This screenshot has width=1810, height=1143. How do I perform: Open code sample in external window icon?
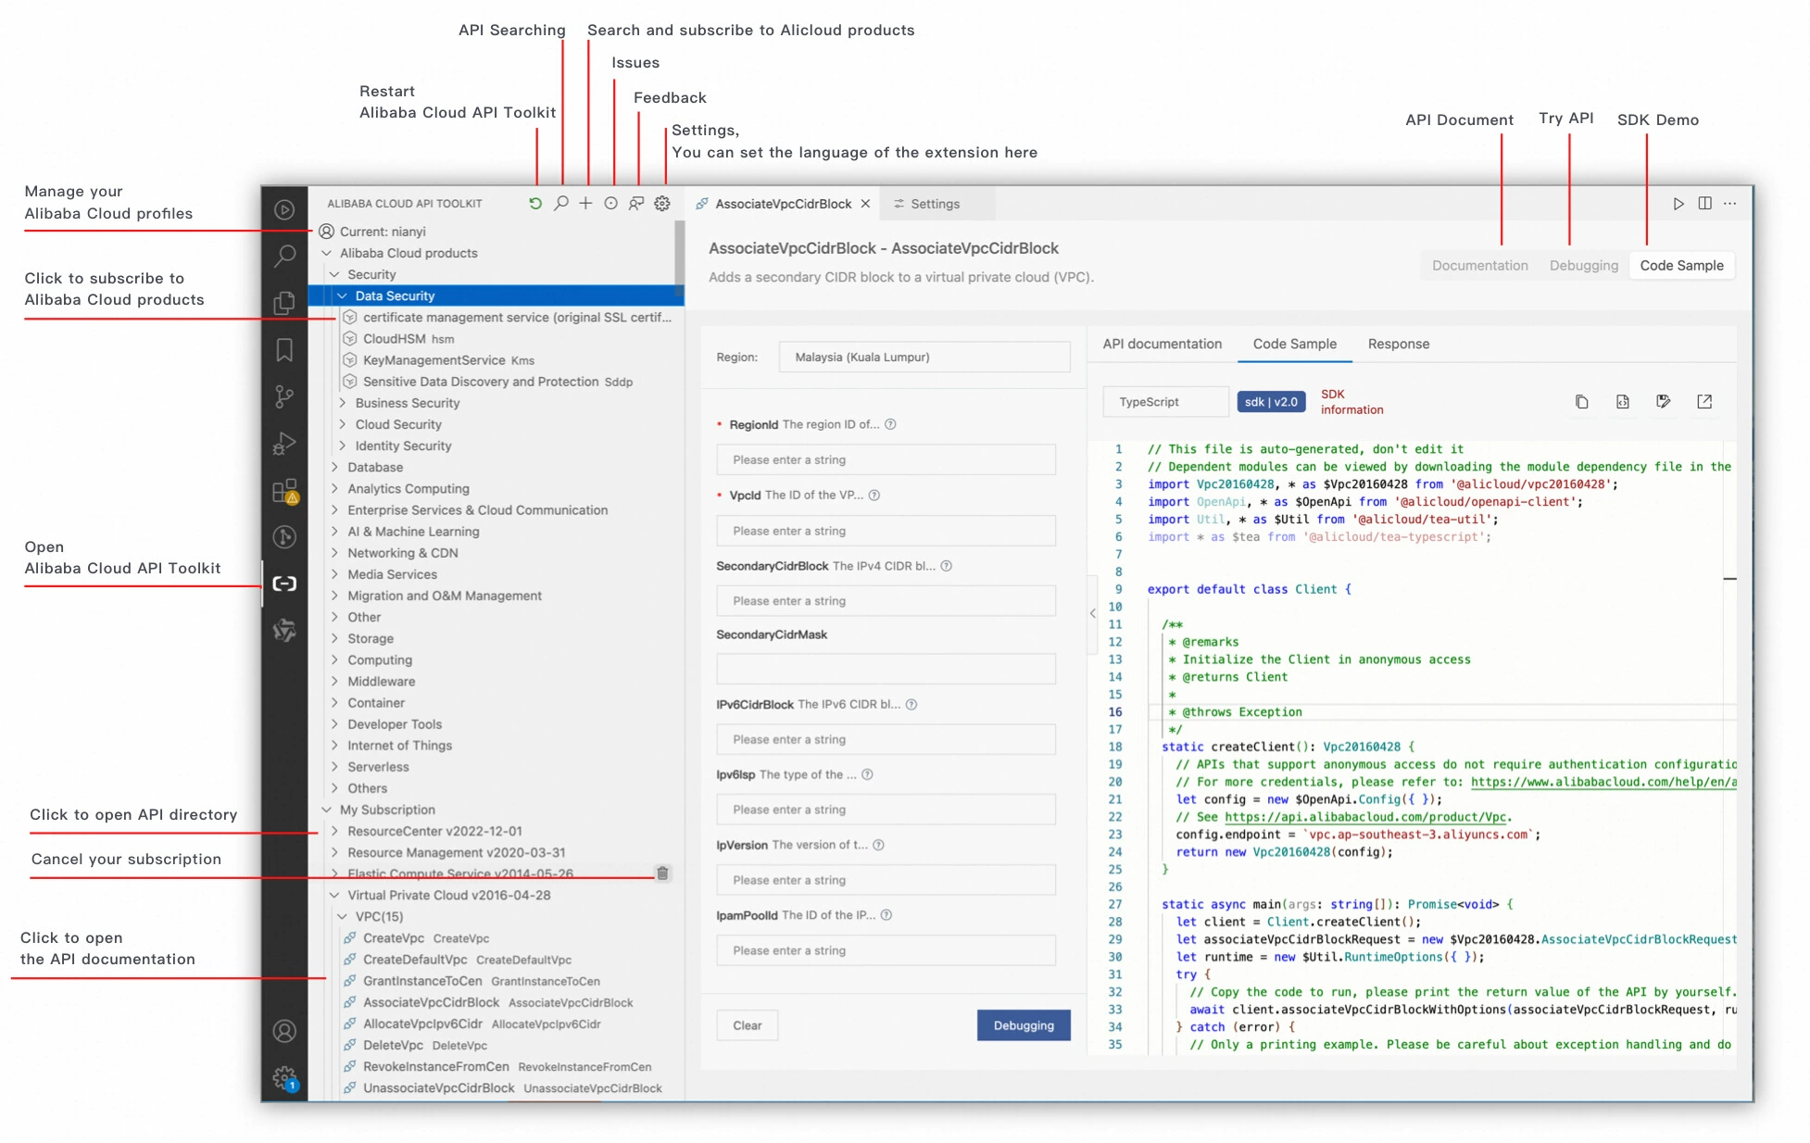(x=1704, y=402)
